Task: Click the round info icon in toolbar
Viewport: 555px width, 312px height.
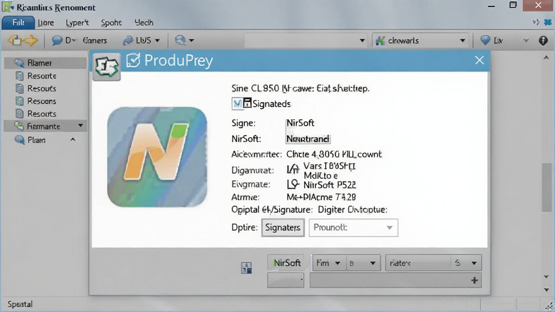Action: pos(543,40)
